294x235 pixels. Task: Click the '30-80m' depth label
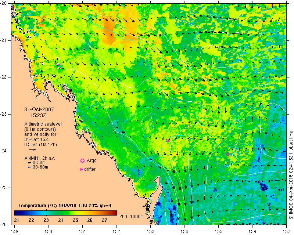40,167
